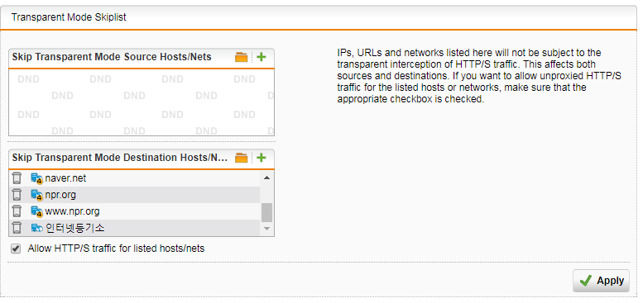Screen dimensions: 643x303
Task: Click the naver.net DNS host icon
Action: [x=37, y=178]
